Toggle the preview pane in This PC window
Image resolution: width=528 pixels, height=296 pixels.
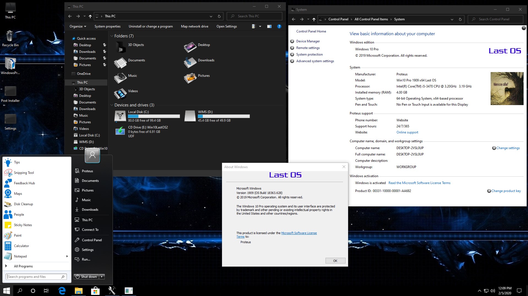[269, 26]
